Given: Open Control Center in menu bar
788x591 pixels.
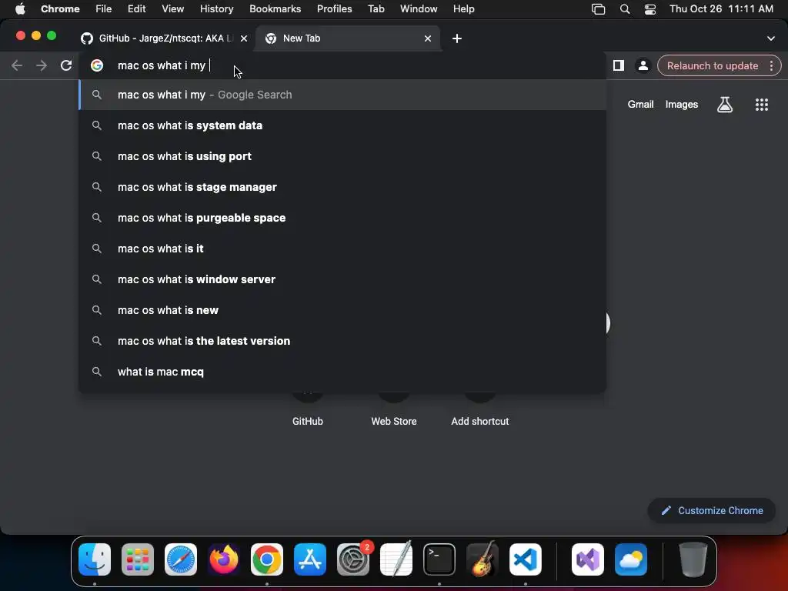Looking at the screenshot, I should [x=649, y=8].
